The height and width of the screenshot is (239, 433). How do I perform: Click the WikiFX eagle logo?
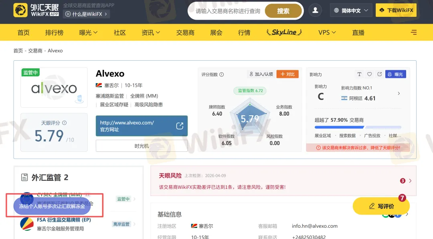20,10
